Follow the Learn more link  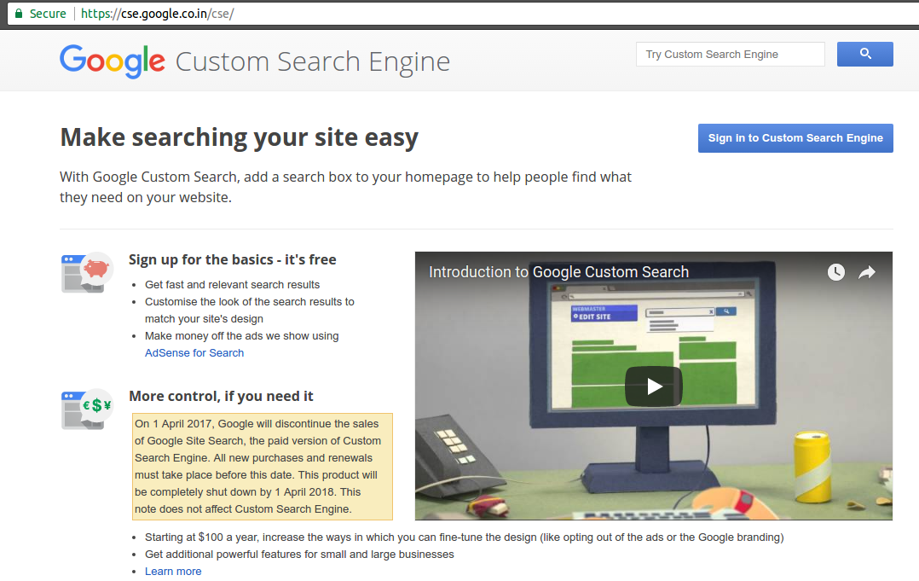[173, 571]
